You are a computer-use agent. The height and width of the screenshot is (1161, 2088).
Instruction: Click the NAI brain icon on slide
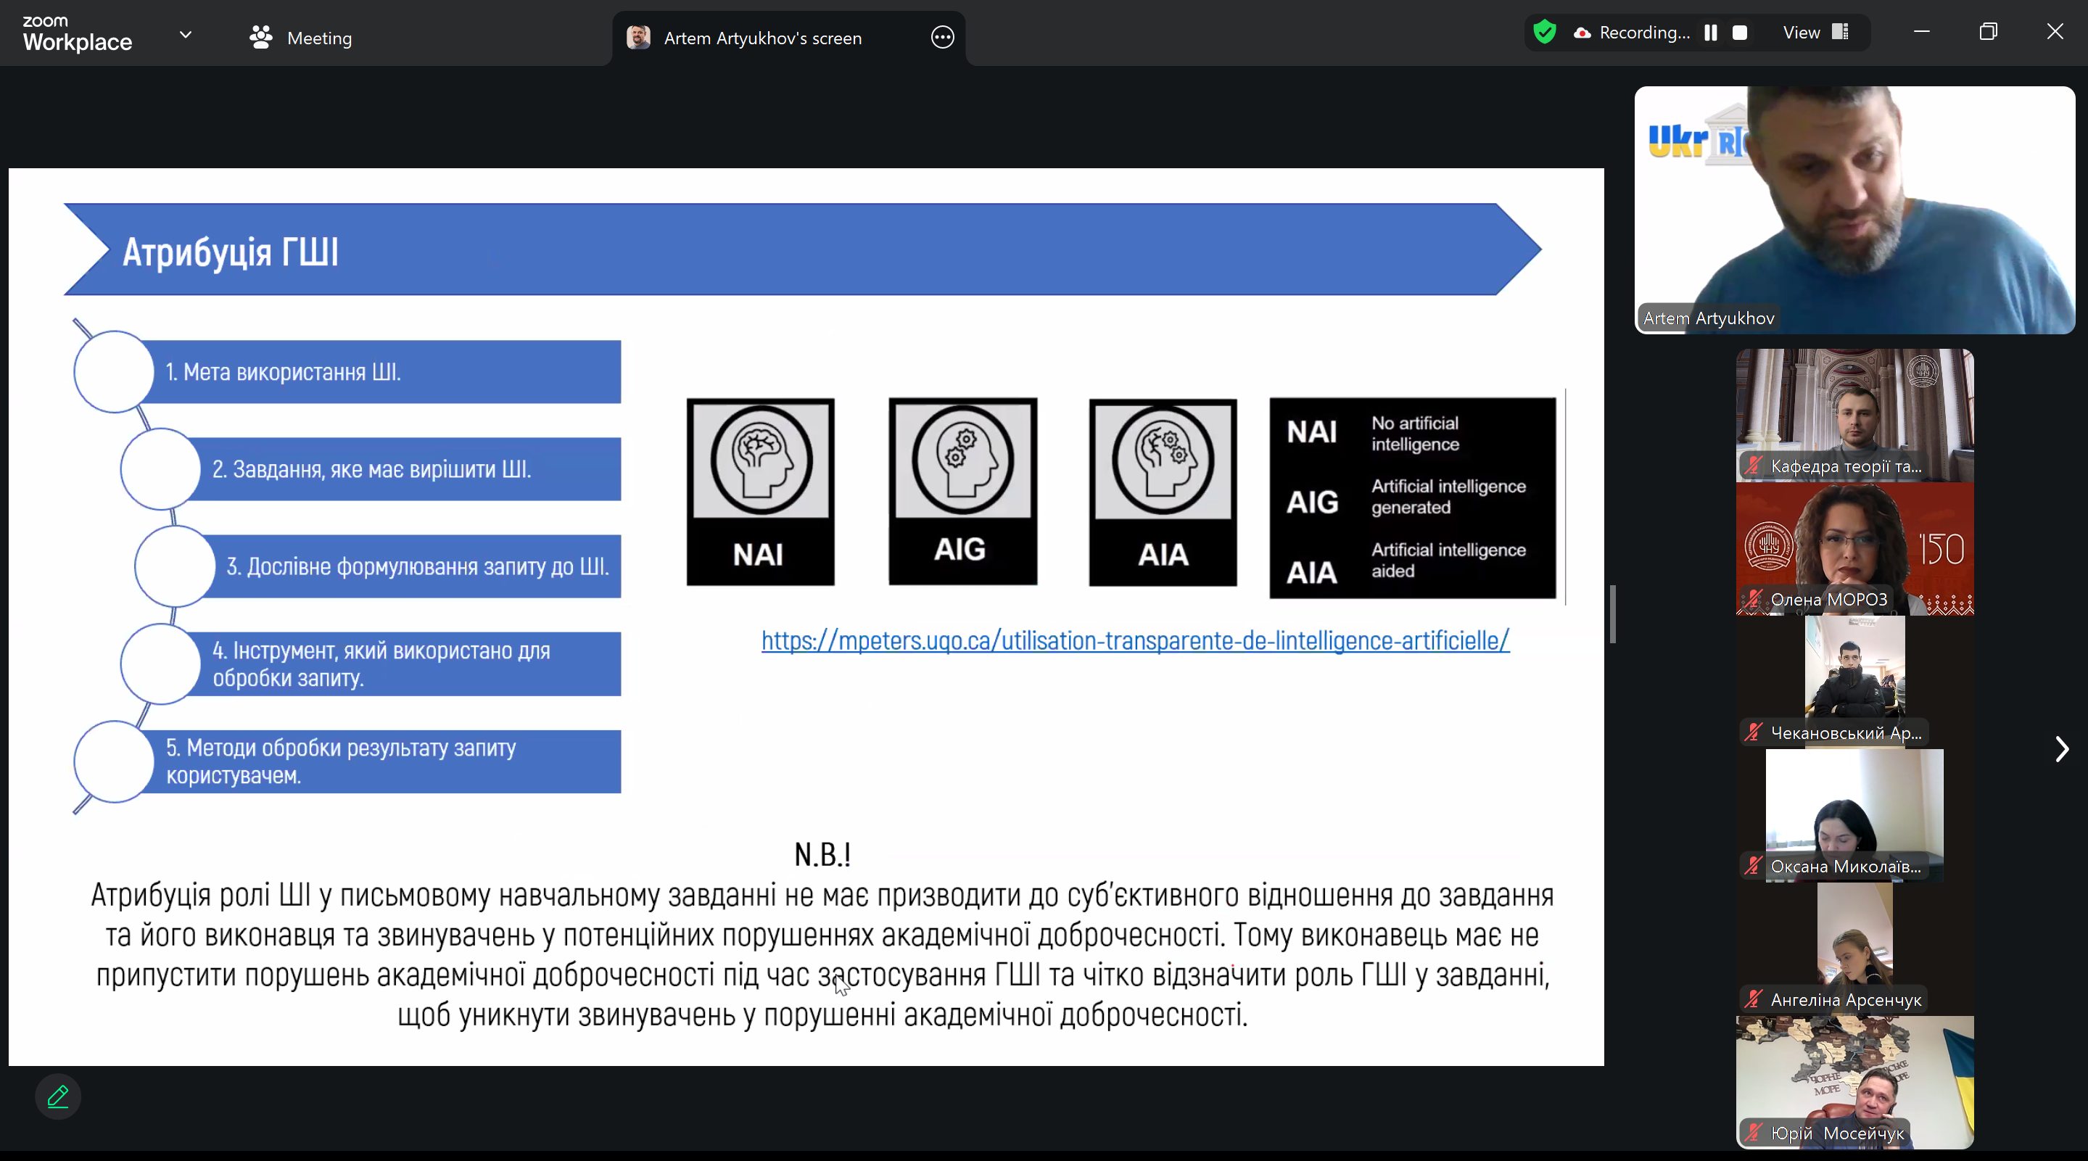click(x=760, y=492)
